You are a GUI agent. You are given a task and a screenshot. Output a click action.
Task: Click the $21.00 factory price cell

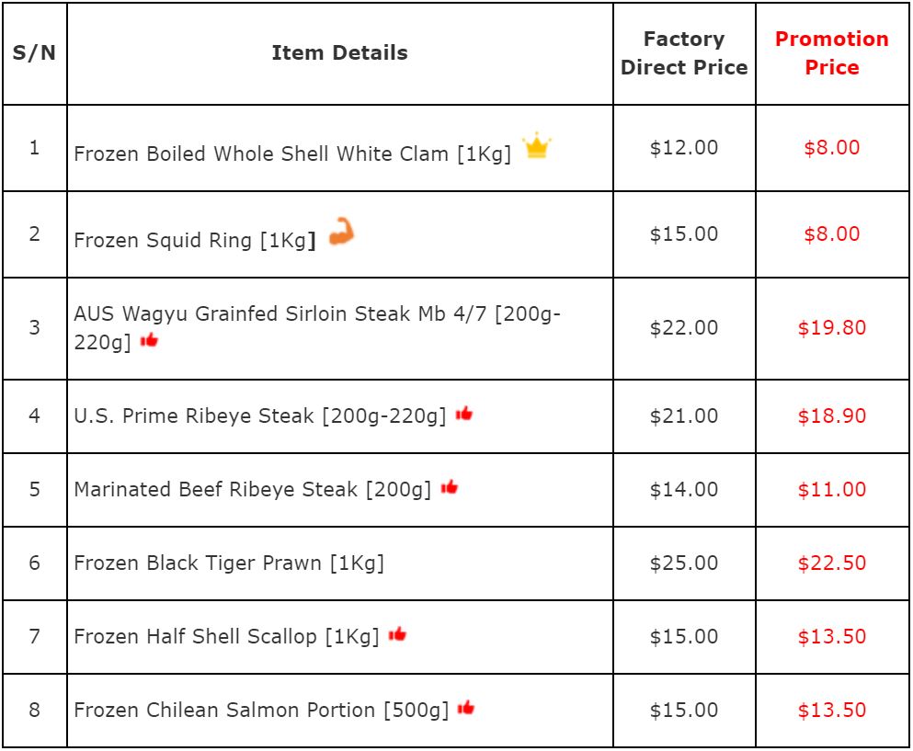[684, 415]
